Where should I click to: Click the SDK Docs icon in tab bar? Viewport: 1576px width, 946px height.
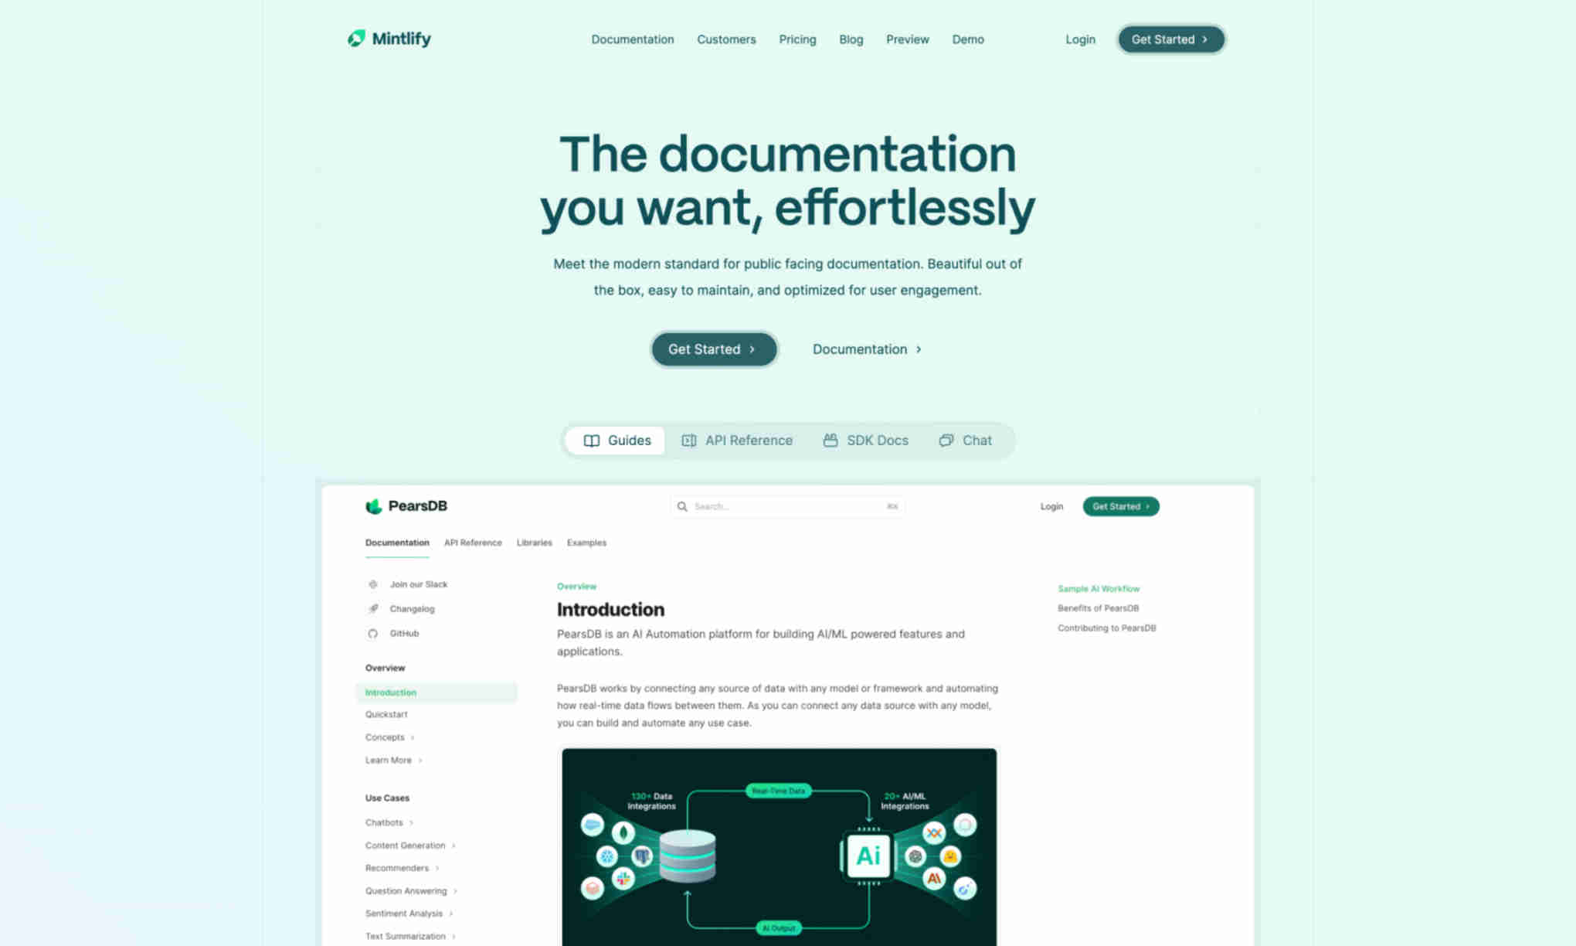pyautogui.click(x=830, y=439)
